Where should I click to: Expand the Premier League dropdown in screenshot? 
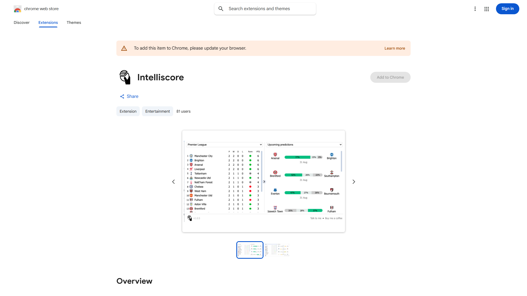point(225,145)
